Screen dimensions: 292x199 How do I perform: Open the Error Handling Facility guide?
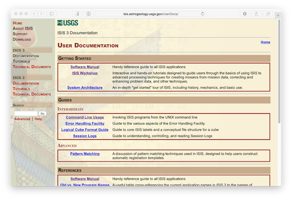tap(85, 124)
